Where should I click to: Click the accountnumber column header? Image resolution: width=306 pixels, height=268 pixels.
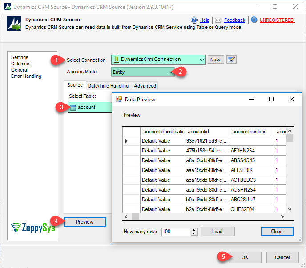pyautogui.click(x=252, y=132)
